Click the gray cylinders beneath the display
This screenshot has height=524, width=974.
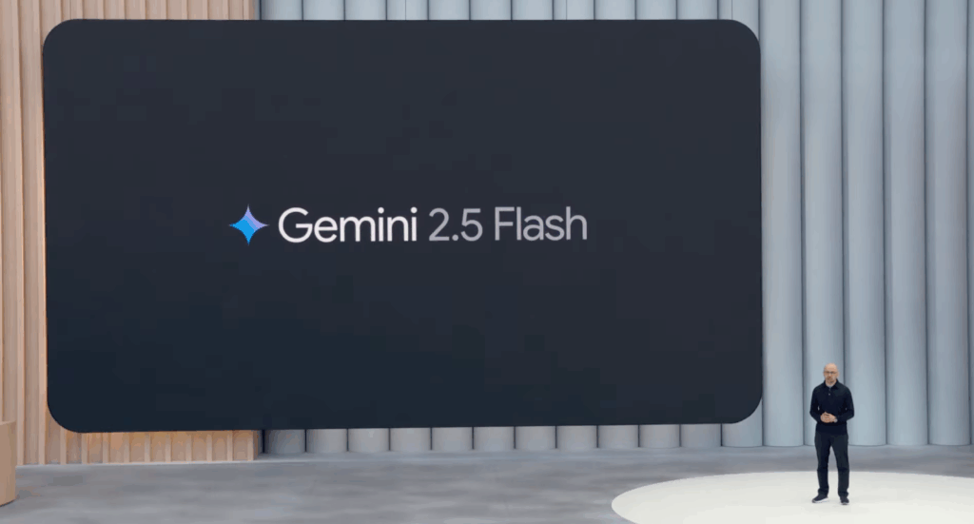[491, 439]
